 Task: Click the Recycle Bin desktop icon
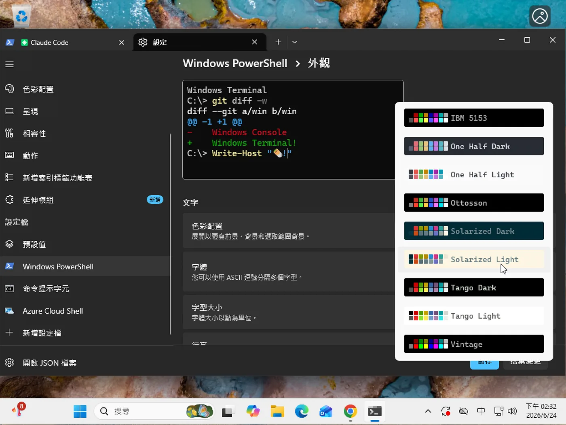tap(21, 16)
